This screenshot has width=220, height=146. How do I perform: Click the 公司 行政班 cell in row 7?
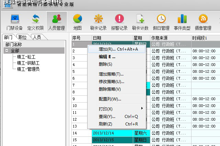point(171,85)
